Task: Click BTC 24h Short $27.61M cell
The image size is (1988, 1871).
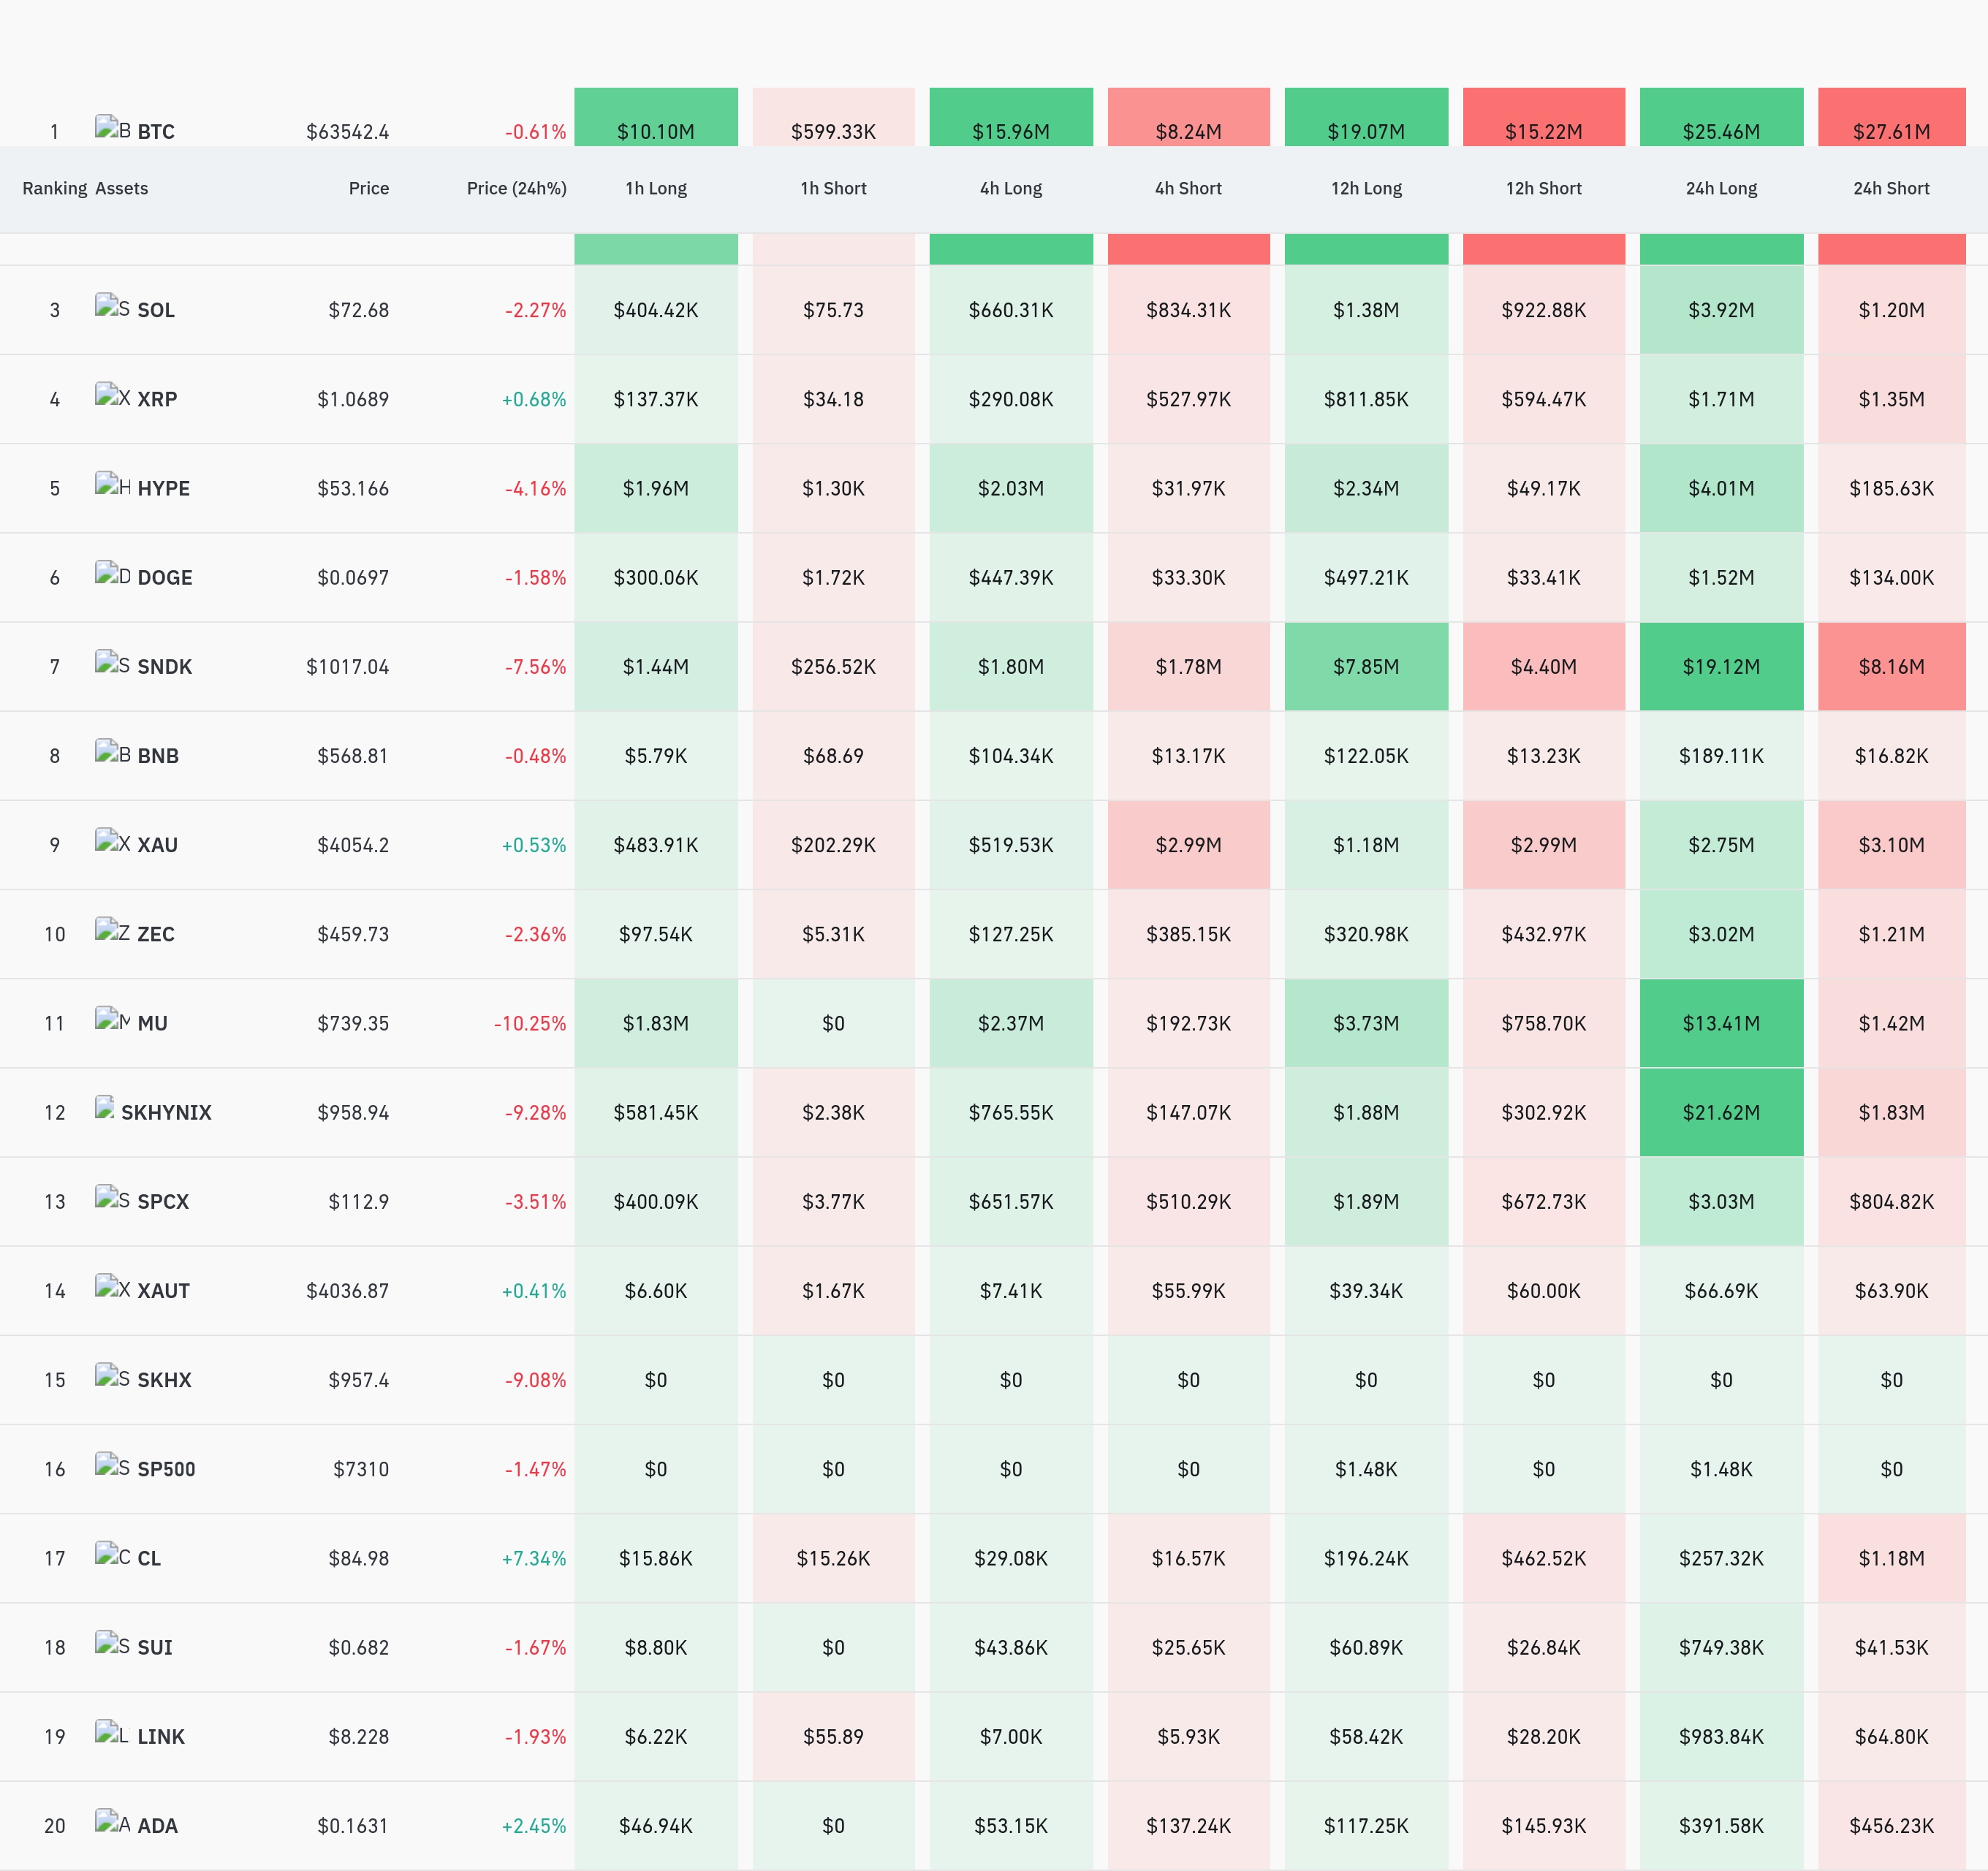Action: pyautogui.click(x=1891, y=117)
